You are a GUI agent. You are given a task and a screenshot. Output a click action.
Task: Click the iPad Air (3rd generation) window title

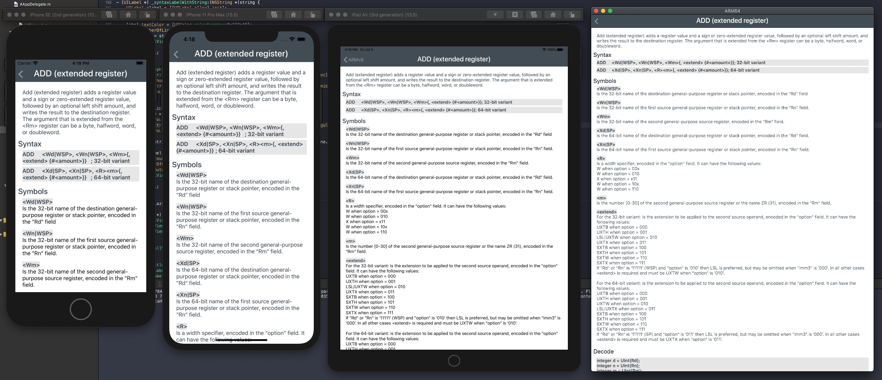click(x=384, y=15)
